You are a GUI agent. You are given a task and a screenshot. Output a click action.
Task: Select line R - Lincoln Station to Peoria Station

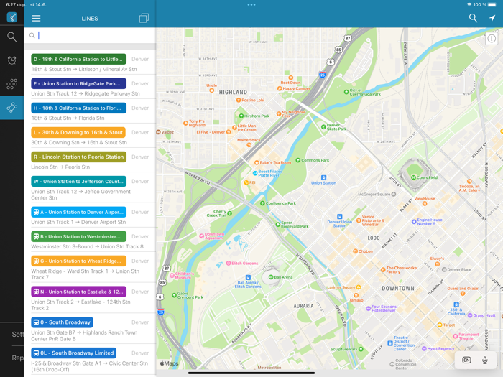coord(78,157)
